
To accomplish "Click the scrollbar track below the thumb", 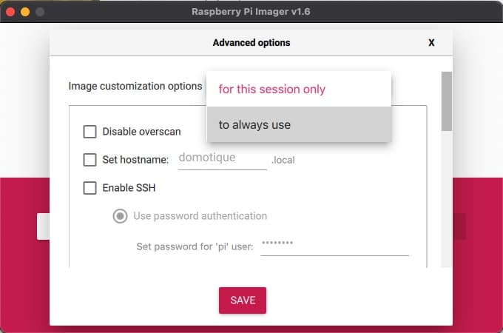I will (447, 199).
